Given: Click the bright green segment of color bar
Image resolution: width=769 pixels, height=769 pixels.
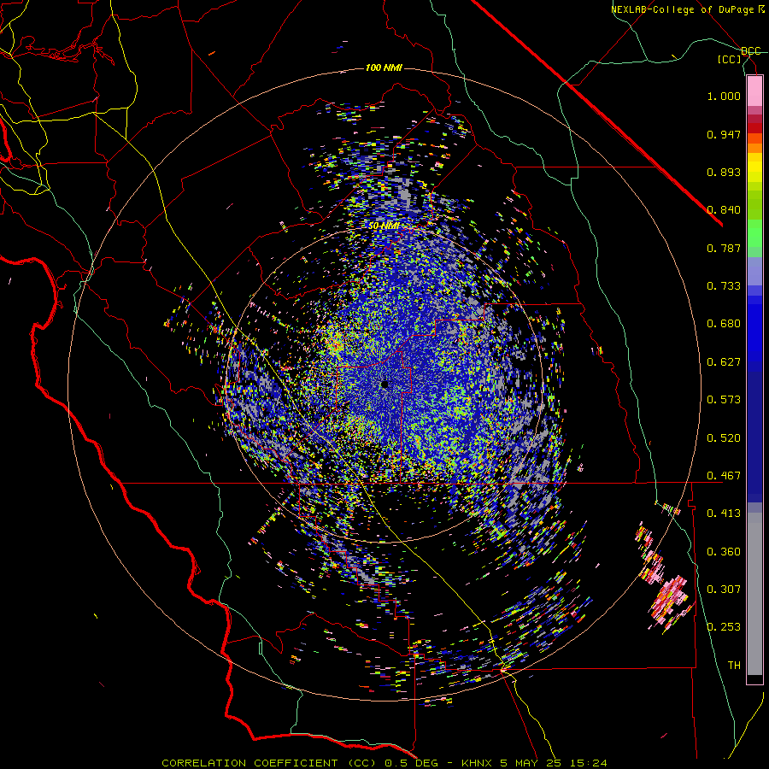Looking at the screenshot, I should point(754,233).
